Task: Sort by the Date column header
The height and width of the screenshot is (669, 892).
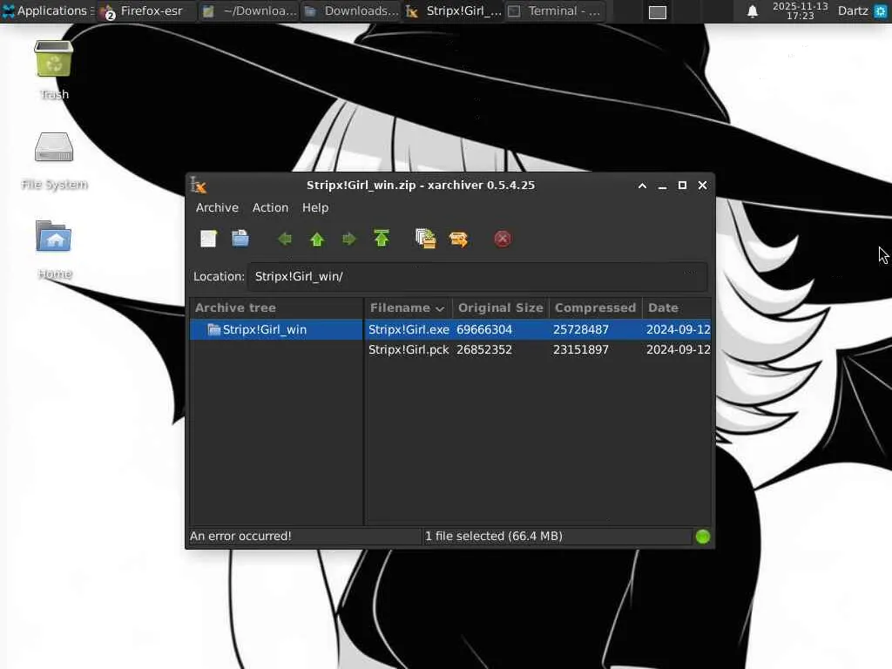Action: pos(677,307)
